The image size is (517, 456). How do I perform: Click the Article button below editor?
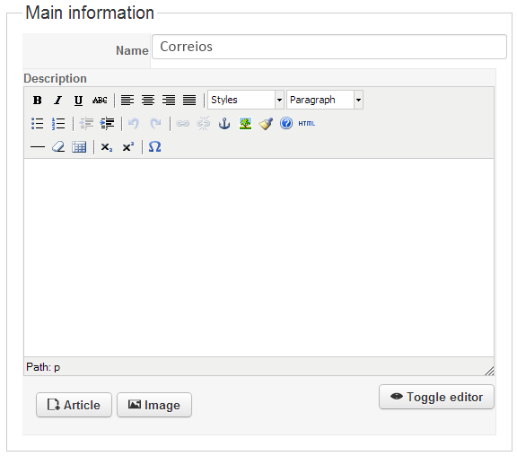(74, 405)
